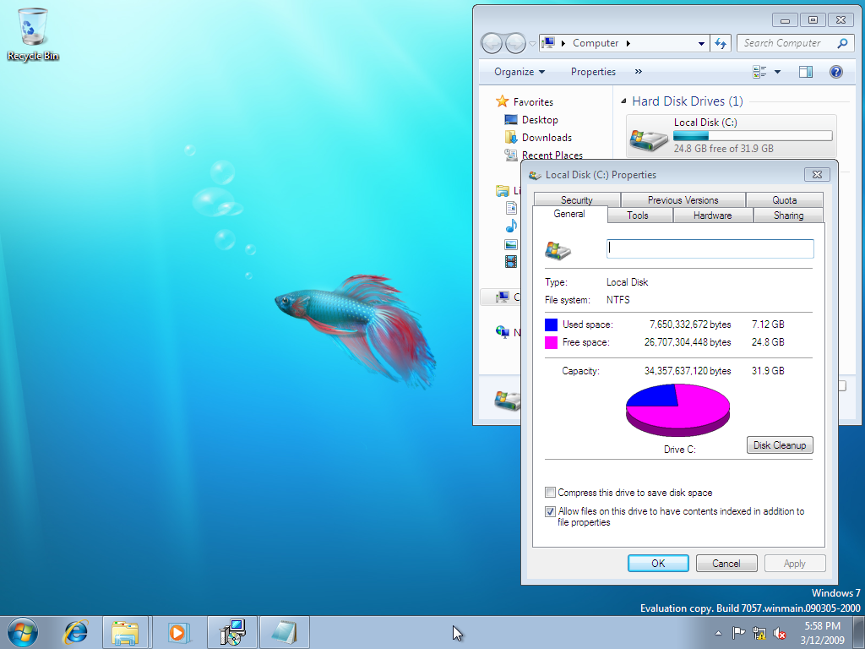Select the General tab
This screenshot has width=865, height=649.
569,214
